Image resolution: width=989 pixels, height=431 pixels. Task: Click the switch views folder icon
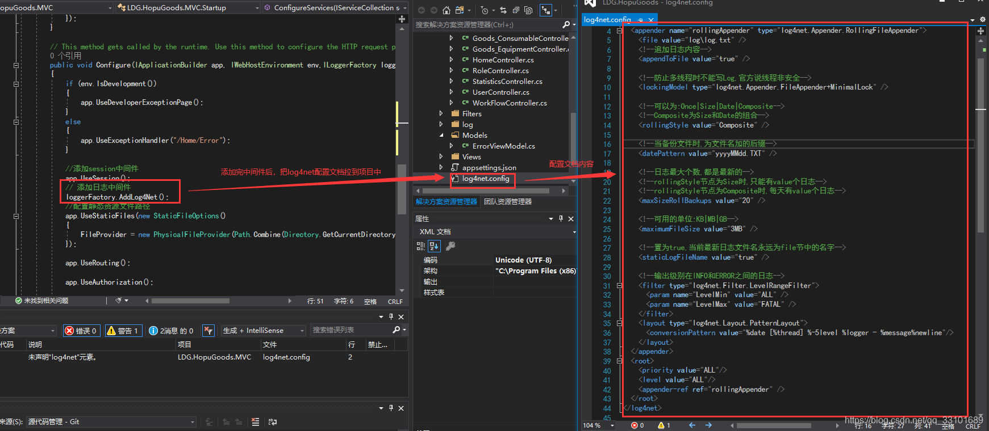[460, 10]
